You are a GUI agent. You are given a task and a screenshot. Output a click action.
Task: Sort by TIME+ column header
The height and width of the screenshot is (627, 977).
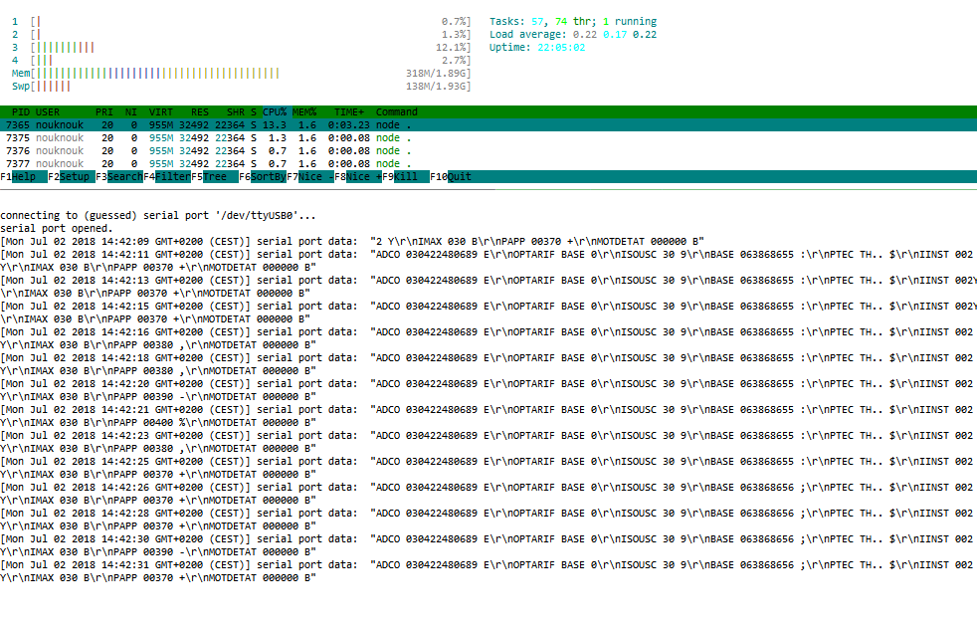point(349,112)
